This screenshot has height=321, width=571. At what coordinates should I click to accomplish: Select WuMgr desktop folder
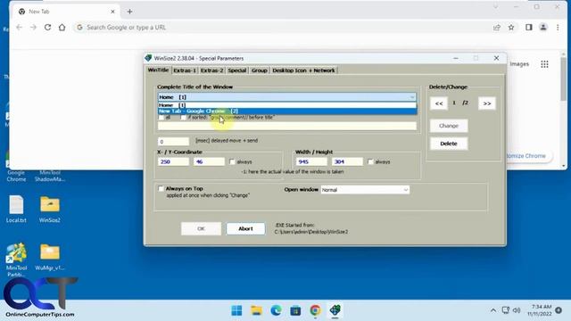click(50, 258)
